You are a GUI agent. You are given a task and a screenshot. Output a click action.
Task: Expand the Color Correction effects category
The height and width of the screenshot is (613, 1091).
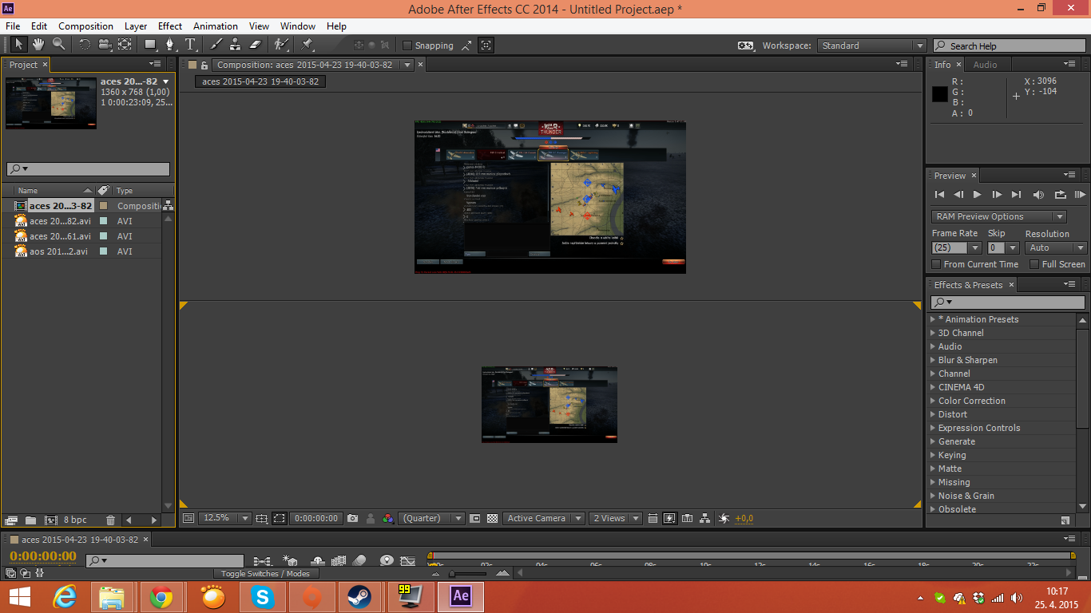pos(971,401)
